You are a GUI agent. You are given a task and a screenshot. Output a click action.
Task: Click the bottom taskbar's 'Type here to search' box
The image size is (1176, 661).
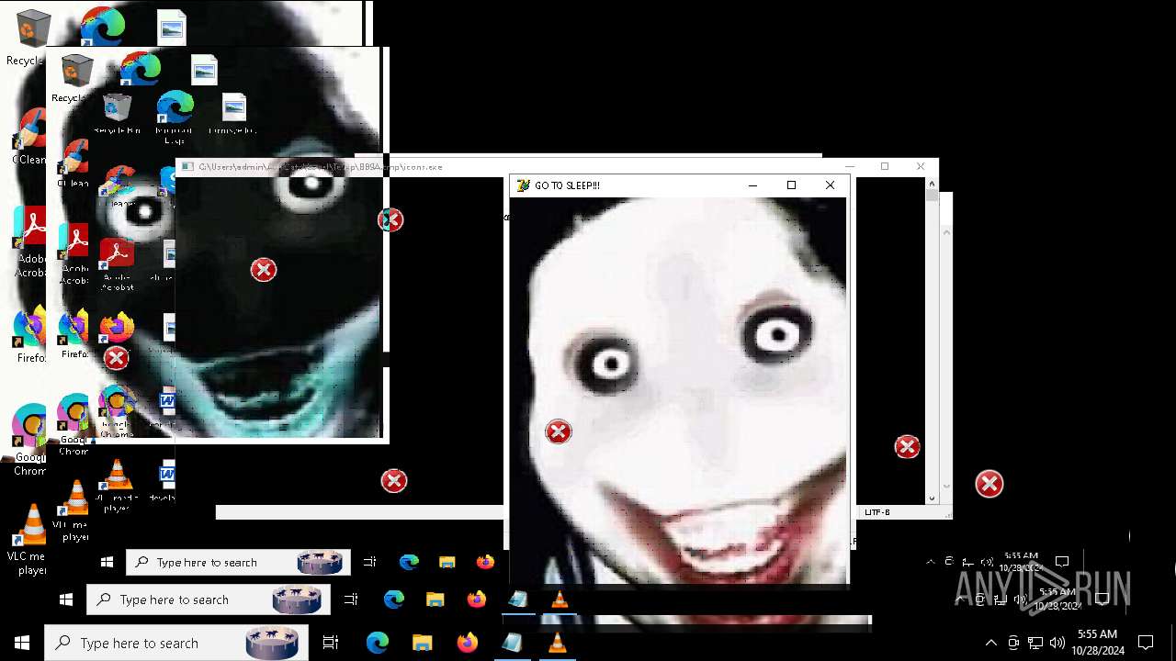[x=175, y=643]
